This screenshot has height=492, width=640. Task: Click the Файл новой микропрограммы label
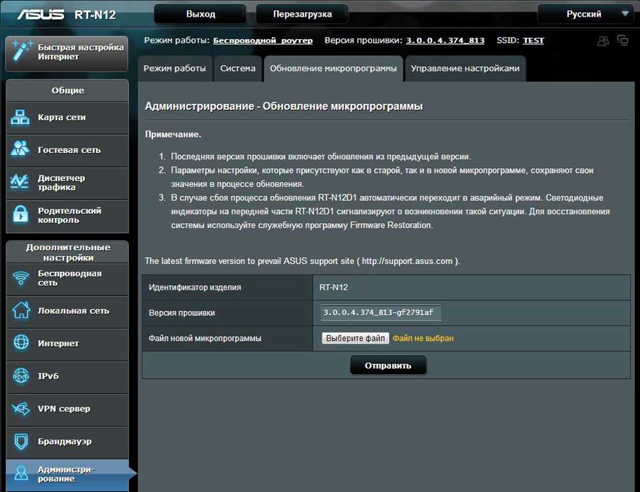(x=205, y=338)
